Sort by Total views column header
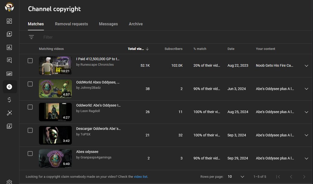This screenshot has width=313, height=184. pyautogui.click(x=136, y=49)
